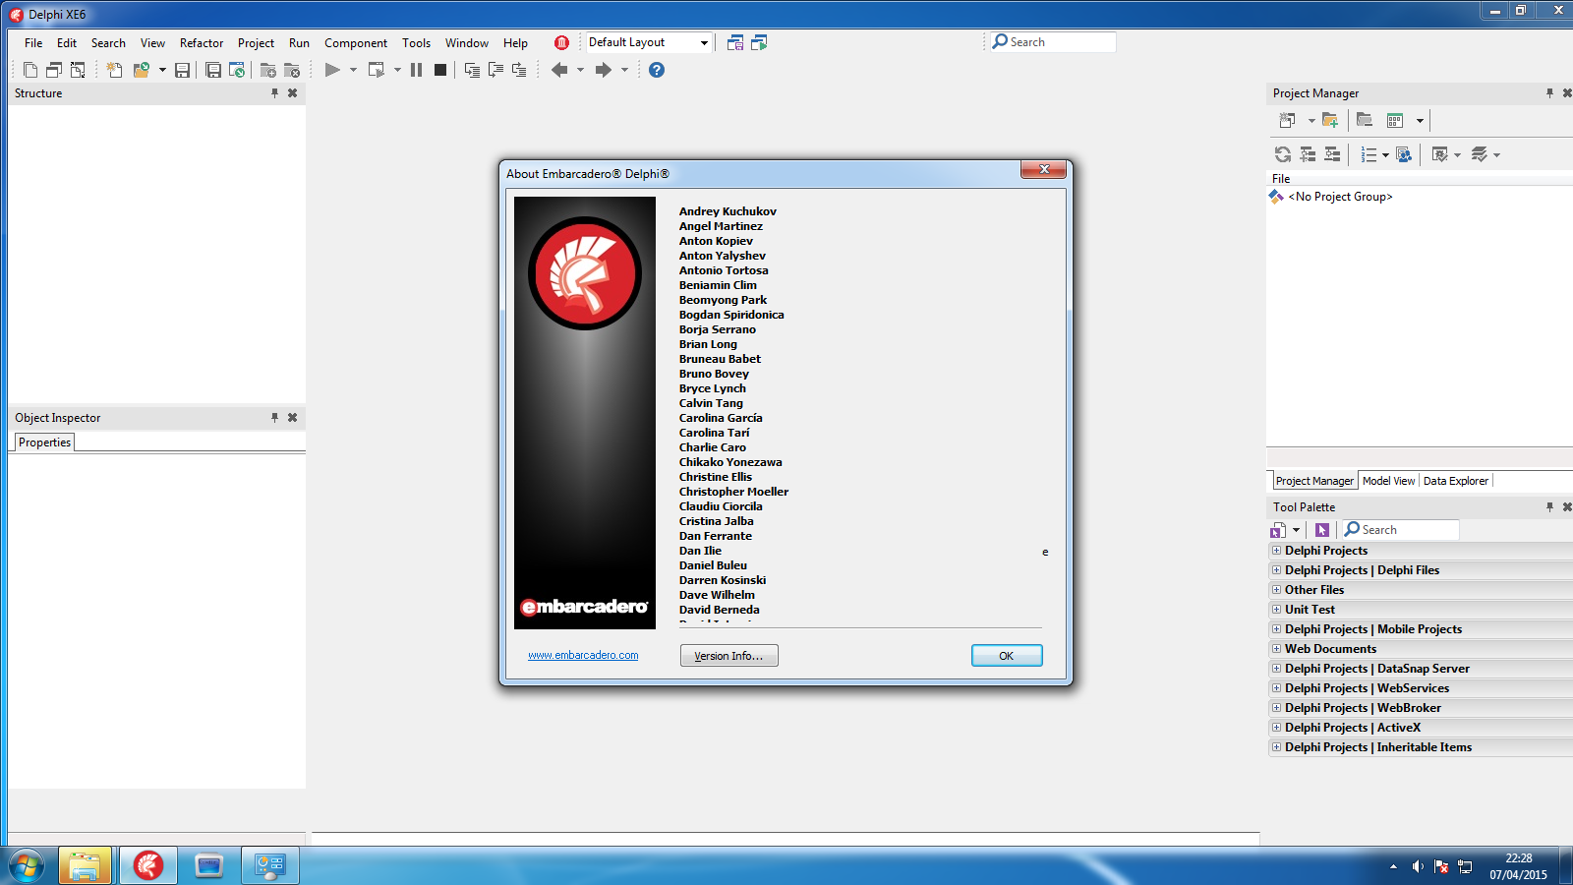The height and width of the screenshot is (885, 1573).
Task: Open the Default Layout dropdown
Action: click(x=704, y=42)
